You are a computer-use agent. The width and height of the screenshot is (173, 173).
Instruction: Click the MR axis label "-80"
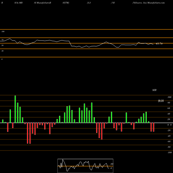[x=169, y=147]
